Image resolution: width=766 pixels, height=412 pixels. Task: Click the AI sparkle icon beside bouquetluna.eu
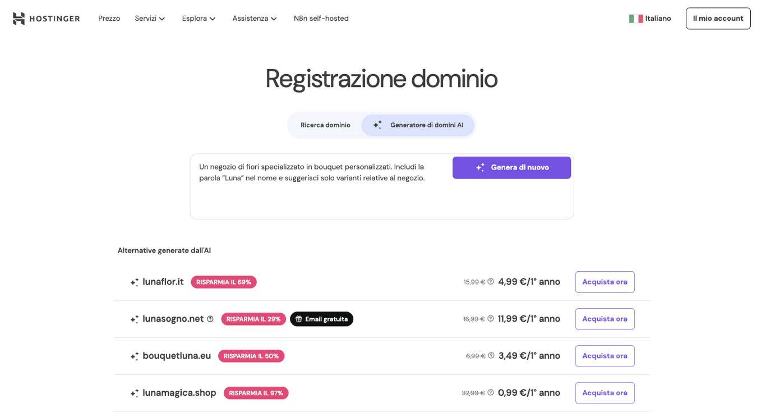tap(134, 356)
